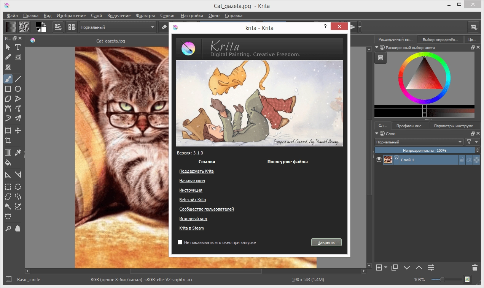Move layer down with arrow icon
The image size is (484, 288).
point(407,268)
